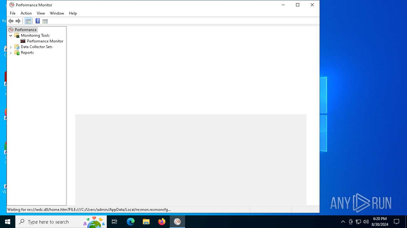Open the Action menu
Image resolution: width=407 pixels, height=228 pixels.
tap(26, 13)
